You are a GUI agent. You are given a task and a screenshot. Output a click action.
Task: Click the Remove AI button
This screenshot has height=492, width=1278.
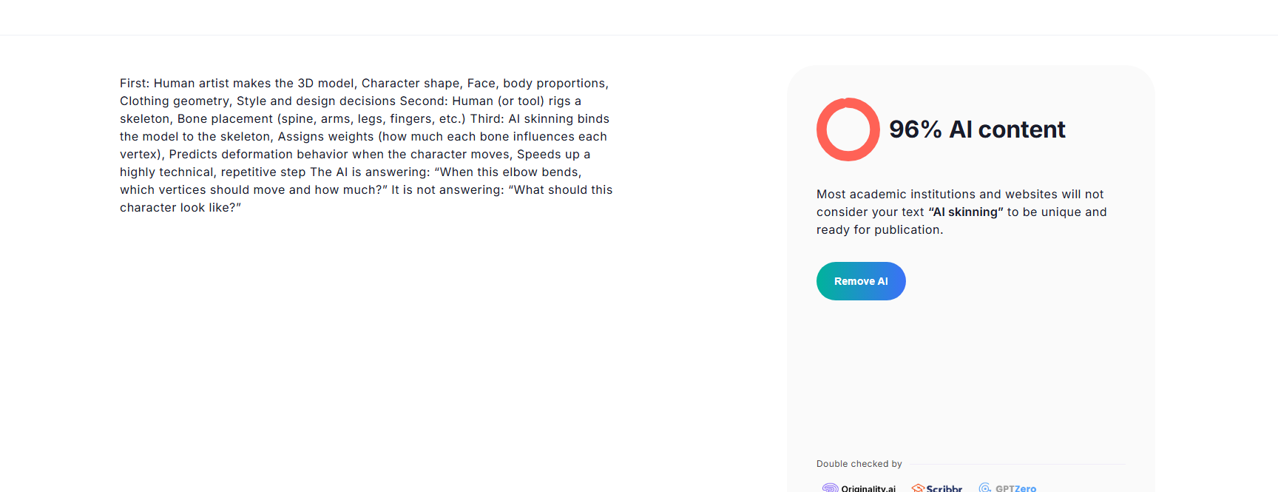pyautogui.click(x=861, y=281)
